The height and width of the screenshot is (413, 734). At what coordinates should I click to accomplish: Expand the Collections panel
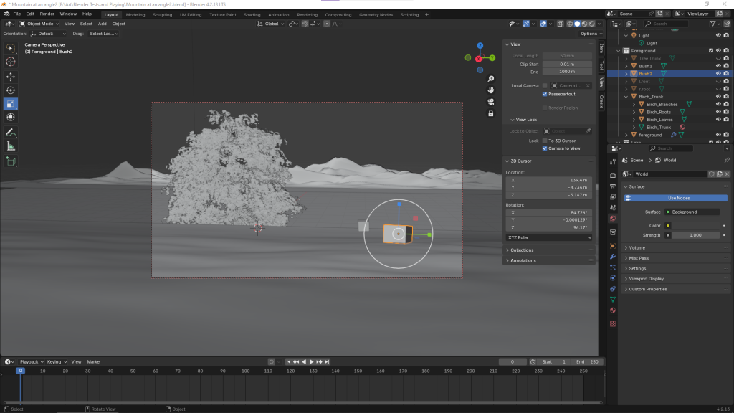click(548, 250)
